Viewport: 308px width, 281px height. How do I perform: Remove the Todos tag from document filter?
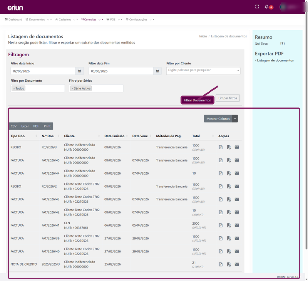tap(14, 89)
